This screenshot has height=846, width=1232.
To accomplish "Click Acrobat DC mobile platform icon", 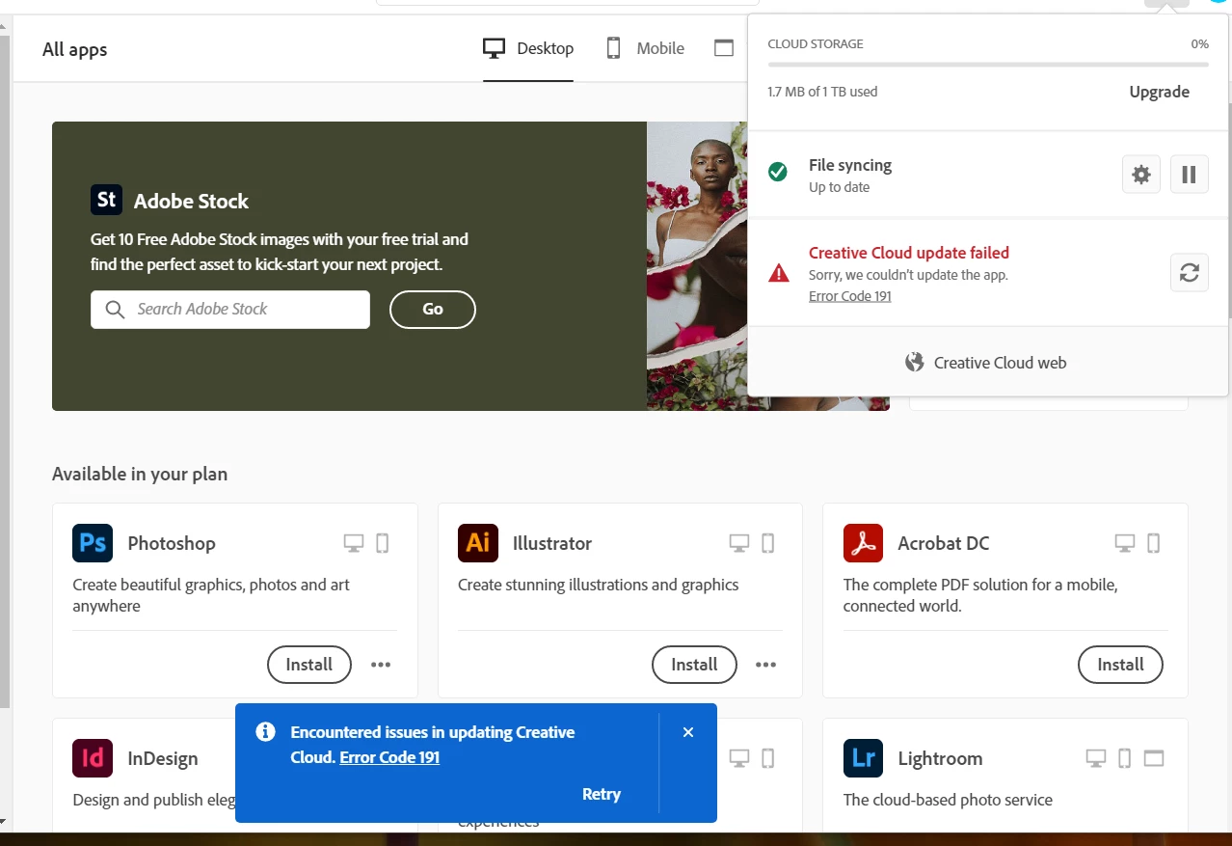I will 1153,543.
